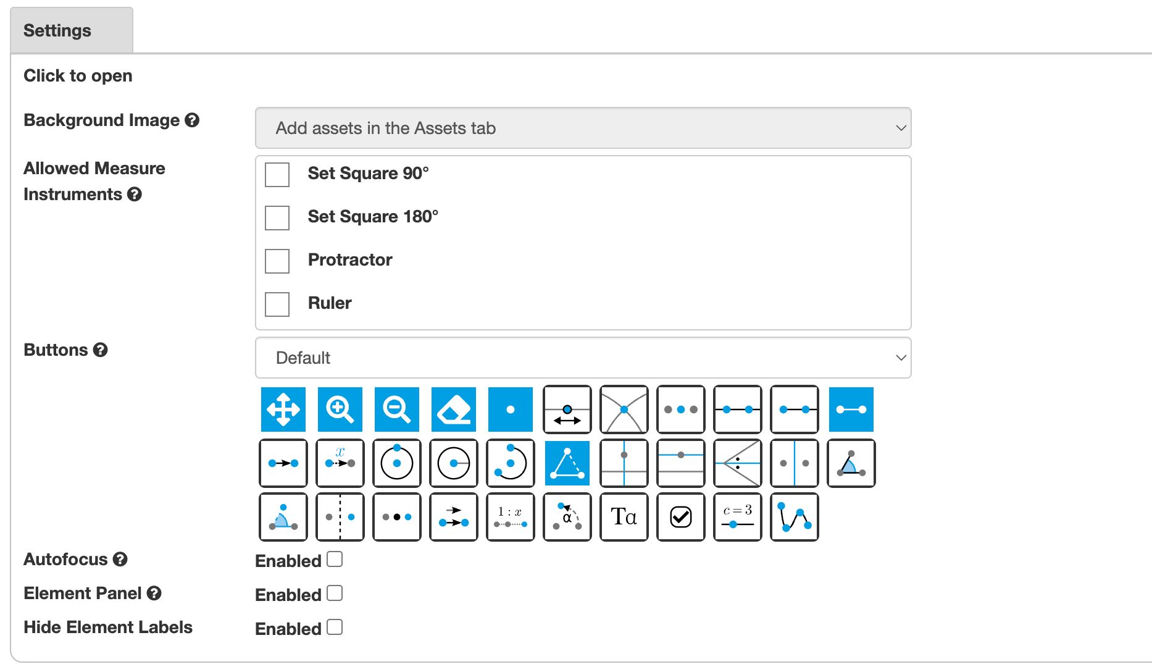Open the Background Image dropdown
This screenshot has height=672, width=1152.
point(582,128)
